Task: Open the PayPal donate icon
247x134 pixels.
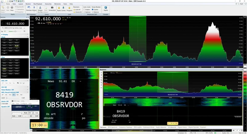Action: pyautogui.click(x=106, y=7)
